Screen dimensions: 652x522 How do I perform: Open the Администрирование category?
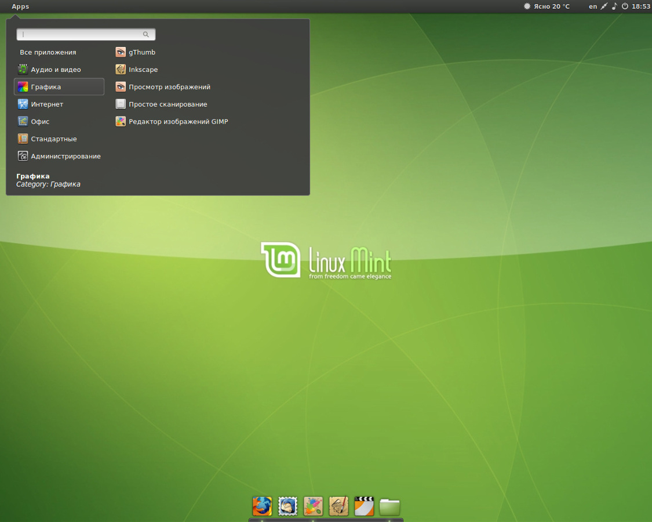(59, 156)
